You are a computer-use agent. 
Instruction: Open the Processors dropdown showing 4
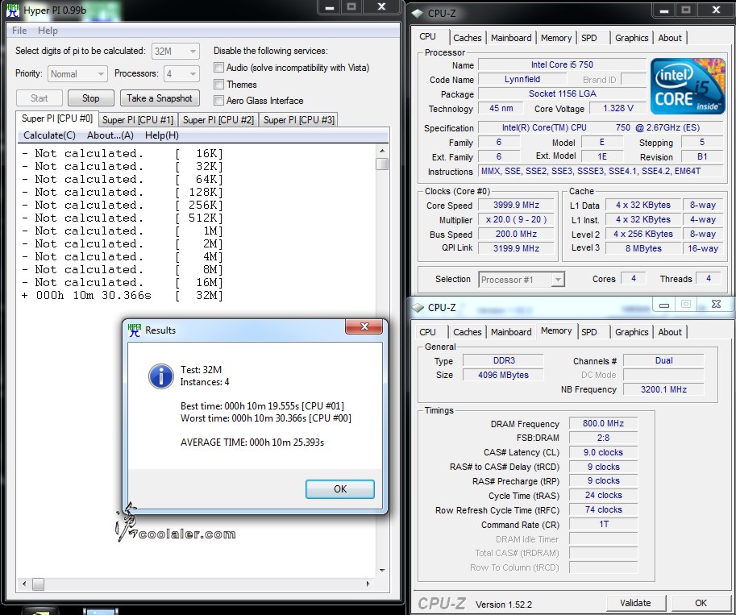[181, 73]
